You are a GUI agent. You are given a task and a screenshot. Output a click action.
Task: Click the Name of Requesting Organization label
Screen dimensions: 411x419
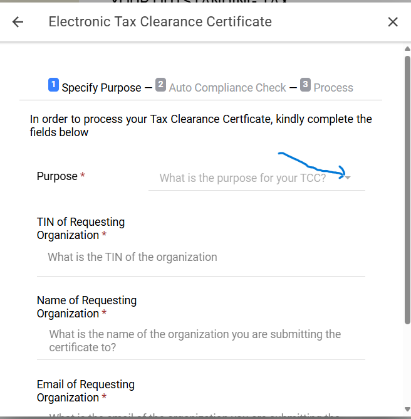[x=86, y=307]
